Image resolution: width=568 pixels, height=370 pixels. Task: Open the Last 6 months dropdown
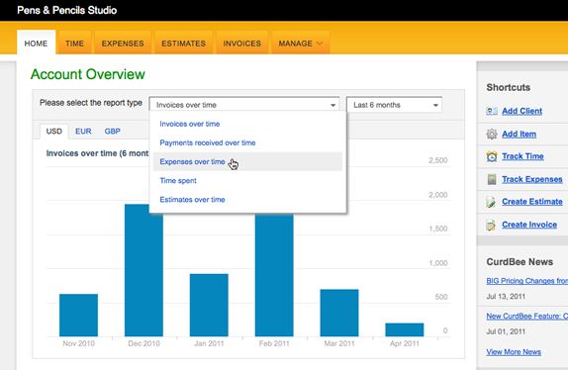pyautogui.click(x=394, y=105)
